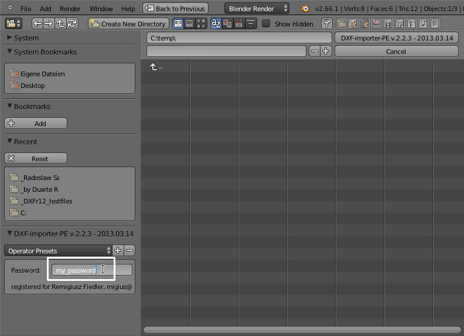Increment the file name number
Screen dimensions: 464x336
tap(326, 51)
